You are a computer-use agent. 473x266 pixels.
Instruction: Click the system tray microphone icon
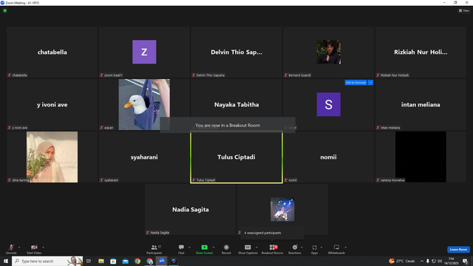[x=428, y=261]
